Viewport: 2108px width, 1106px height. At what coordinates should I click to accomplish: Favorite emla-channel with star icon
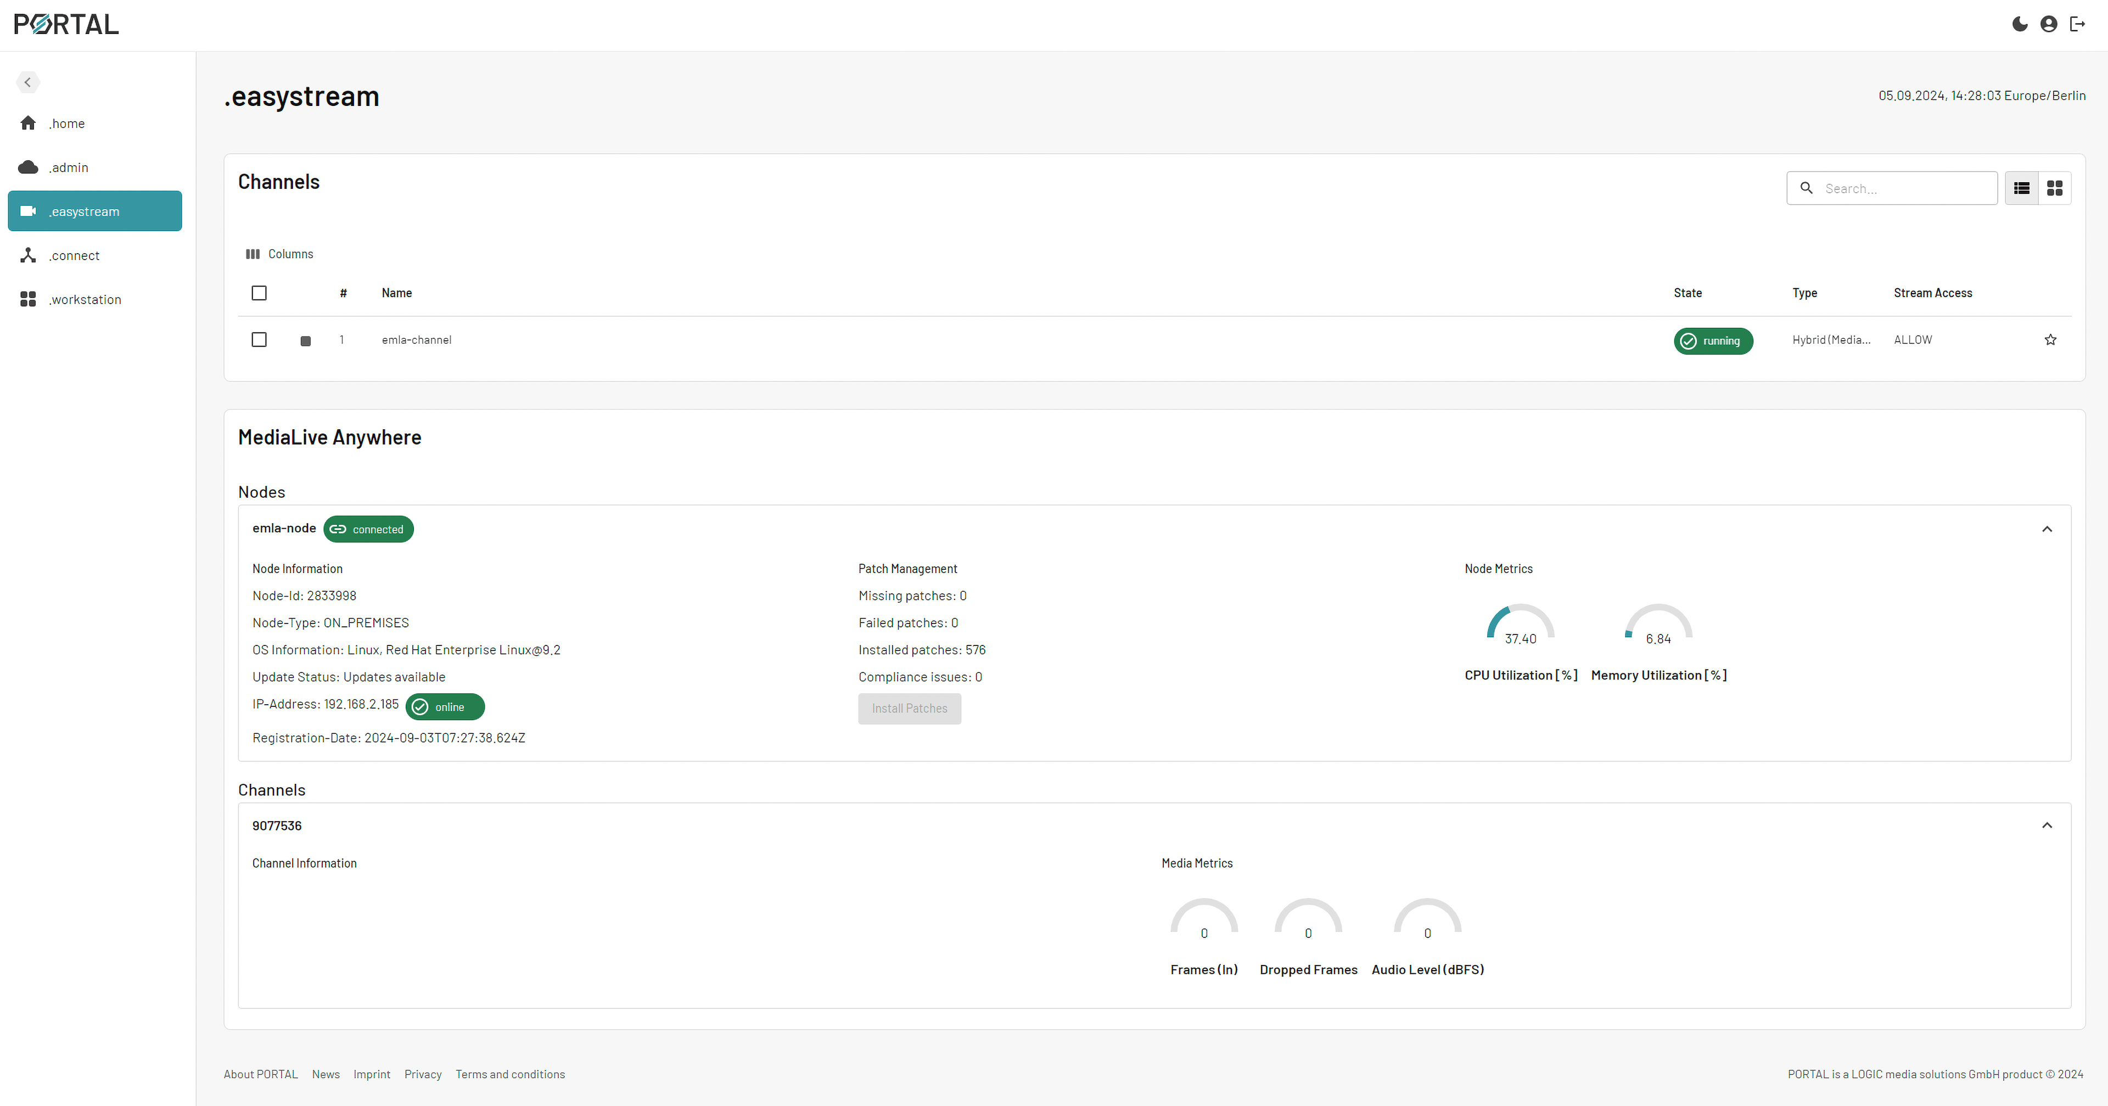(x=2050, y=340)
